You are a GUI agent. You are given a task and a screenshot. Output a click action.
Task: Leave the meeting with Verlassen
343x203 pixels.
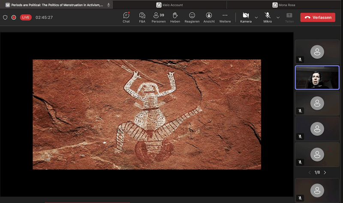(317, 18)
